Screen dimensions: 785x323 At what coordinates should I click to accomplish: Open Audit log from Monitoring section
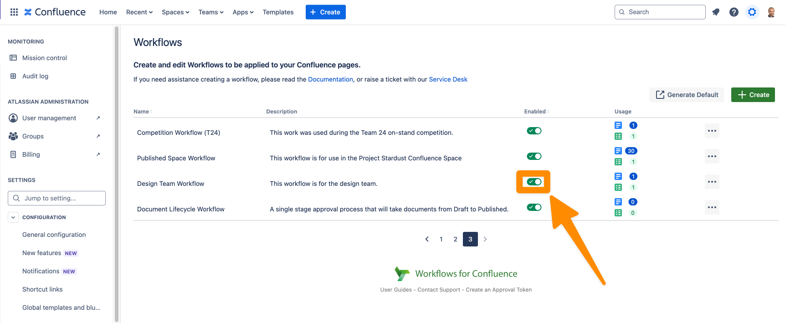(35, 76)
